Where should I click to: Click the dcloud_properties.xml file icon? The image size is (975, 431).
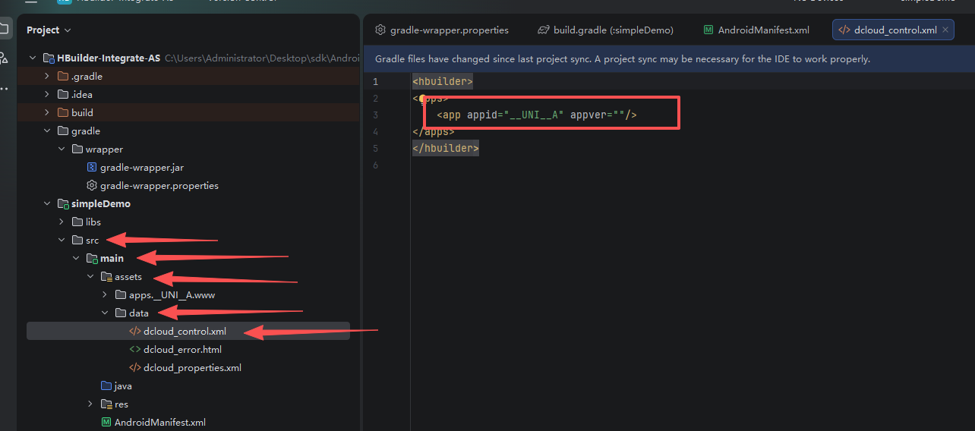(x=134, y=367)
